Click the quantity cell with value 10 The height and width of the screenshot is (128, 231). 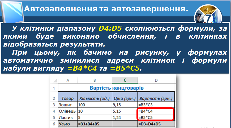(95, 111)
